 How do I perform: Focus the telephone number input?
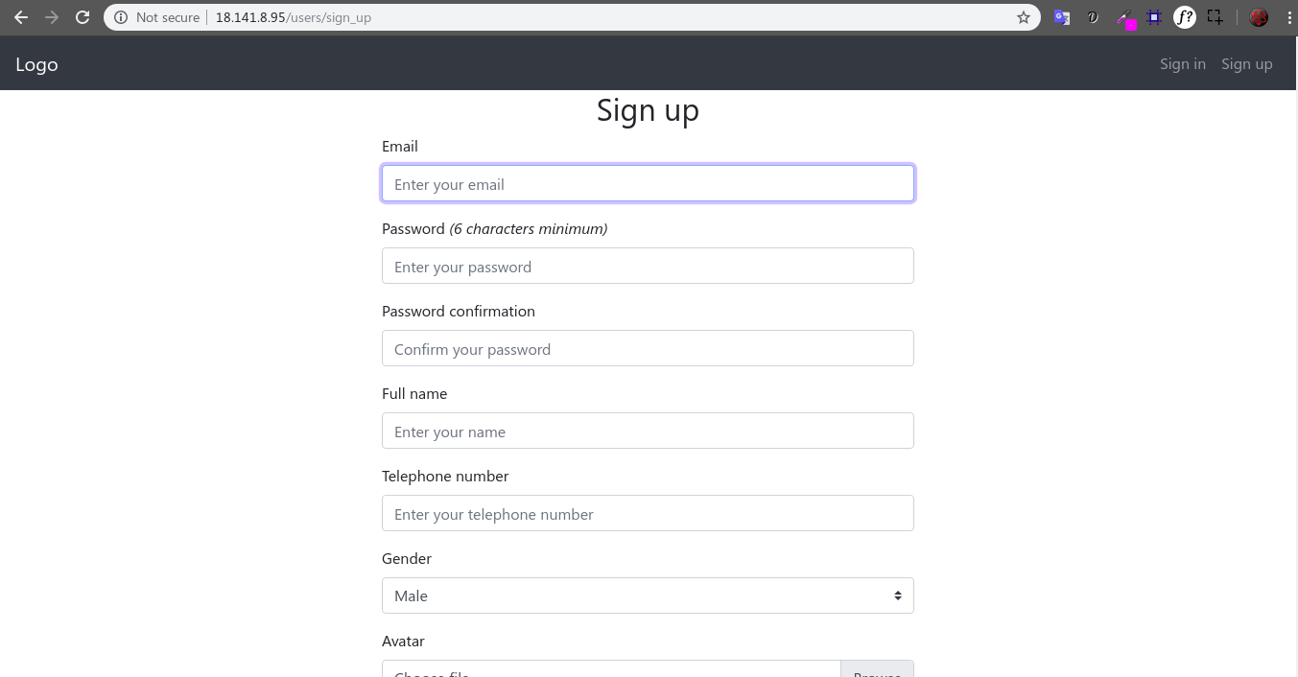(648, 514)
